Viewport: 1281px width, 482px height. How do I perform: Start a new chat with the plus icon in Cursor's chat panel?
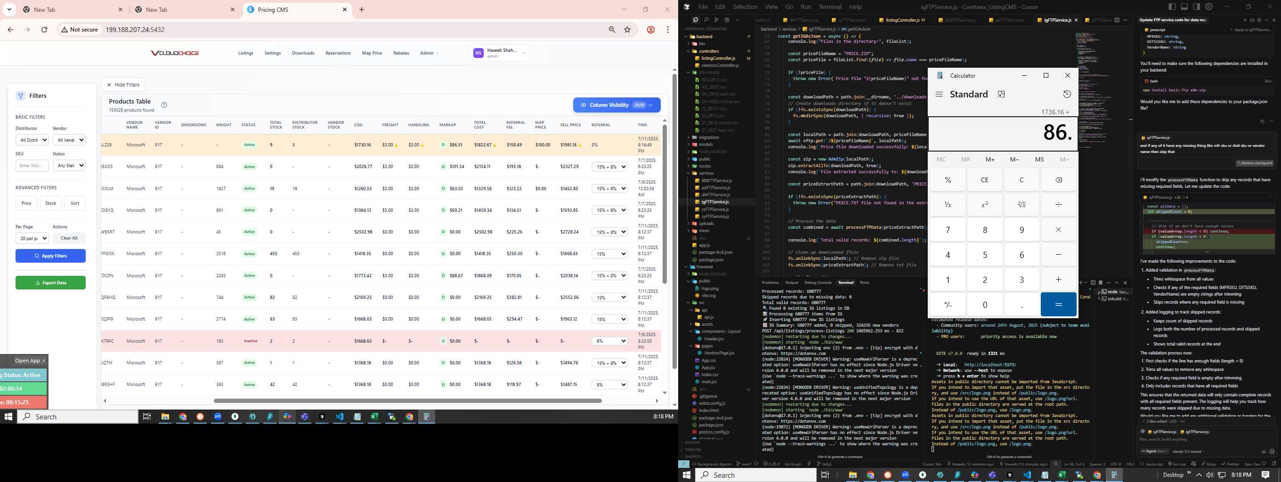[x=1245, y=20]
